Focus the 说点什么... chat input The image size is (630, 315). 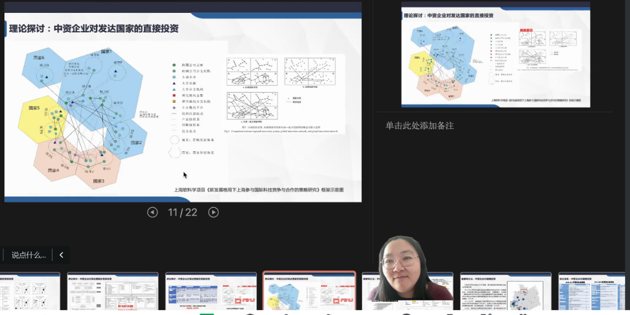(x=29, y=255)
